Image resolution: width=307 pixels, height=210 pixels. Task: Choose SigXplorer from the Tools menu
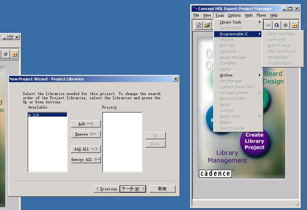click(238, 52)
